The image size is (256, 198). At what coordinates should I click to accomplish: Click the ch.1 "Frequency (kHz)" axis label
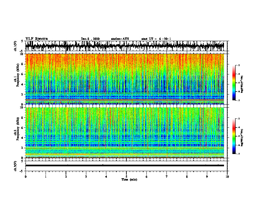coord(18,75)
